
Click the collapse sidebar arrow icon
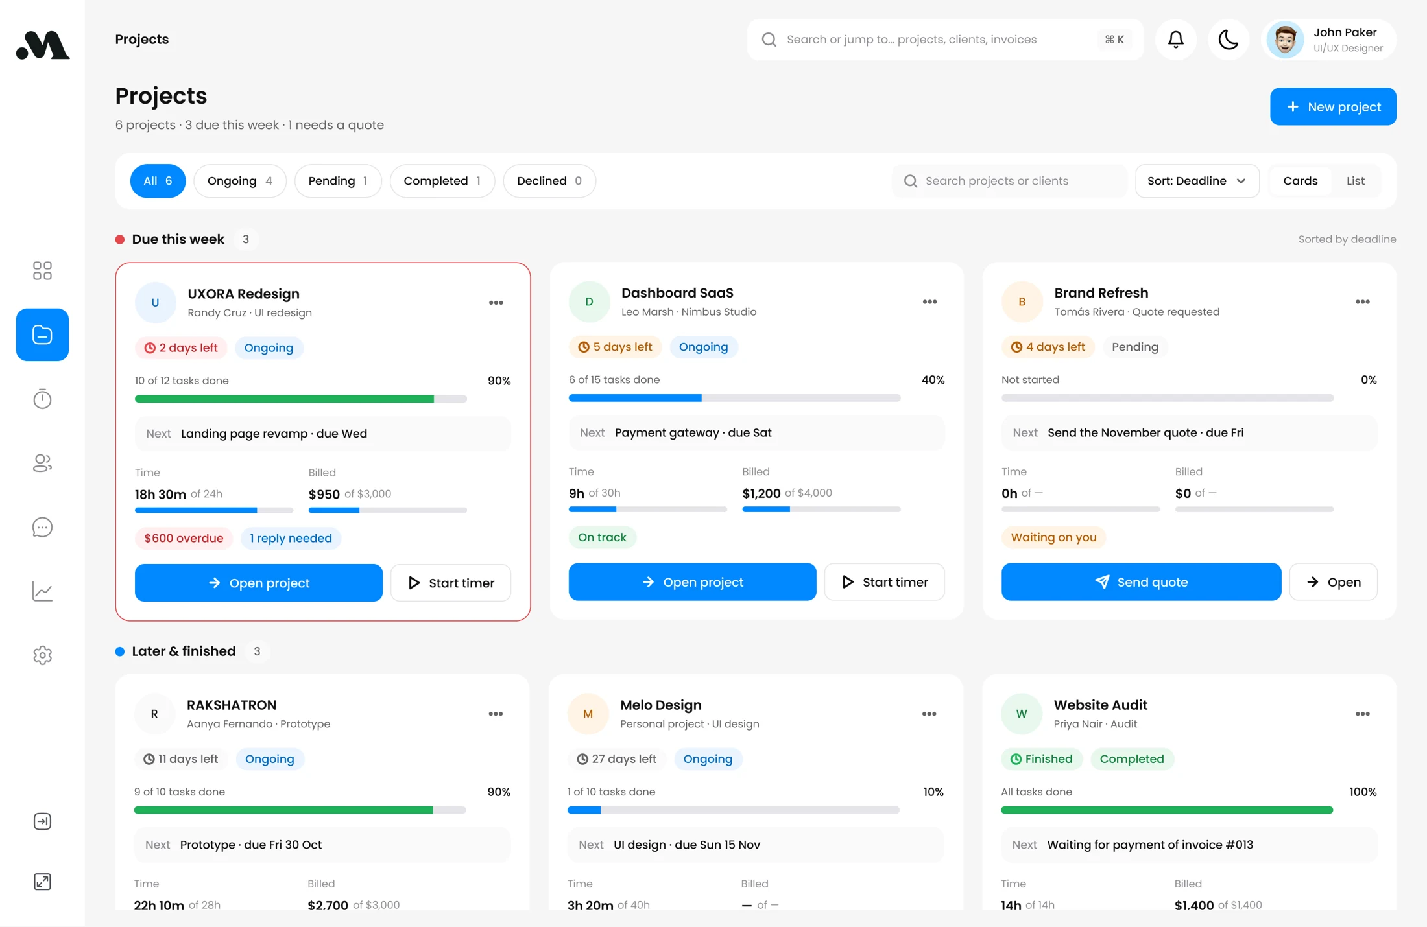coord(42,821)
